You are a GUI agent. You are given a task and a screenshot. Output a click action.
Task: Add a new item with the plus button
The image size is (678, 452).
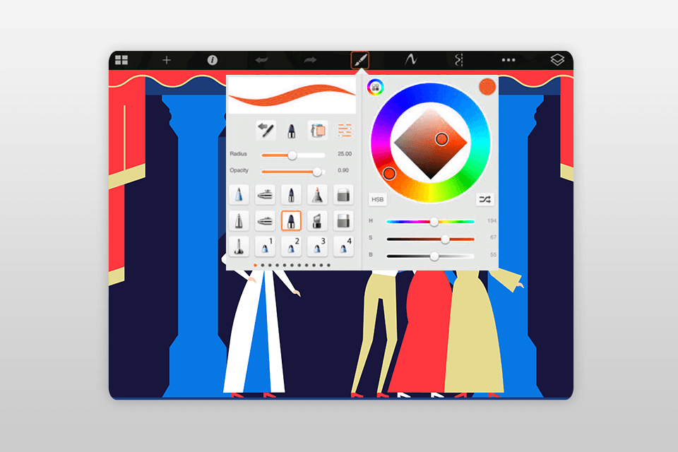point(166,59)
